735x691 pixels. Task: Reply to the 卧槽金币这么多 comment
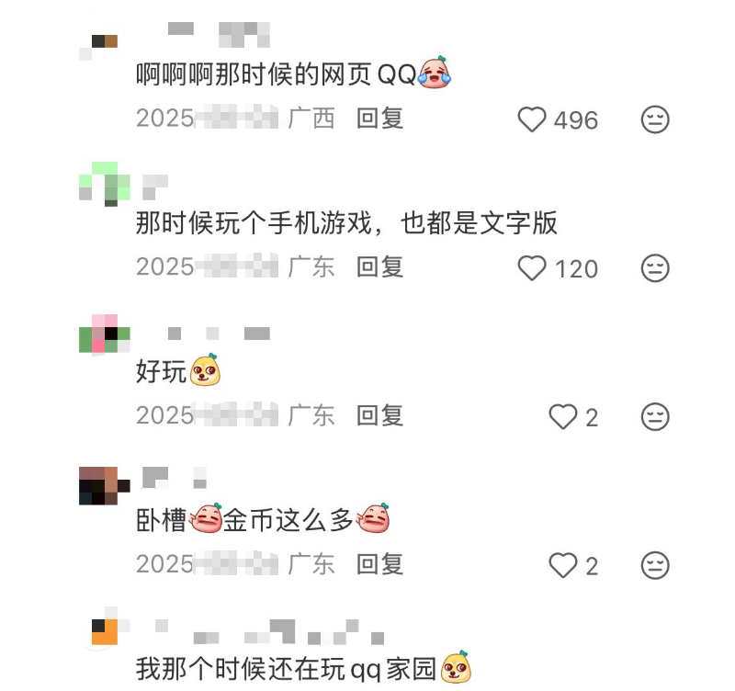(x=379, y=564)
